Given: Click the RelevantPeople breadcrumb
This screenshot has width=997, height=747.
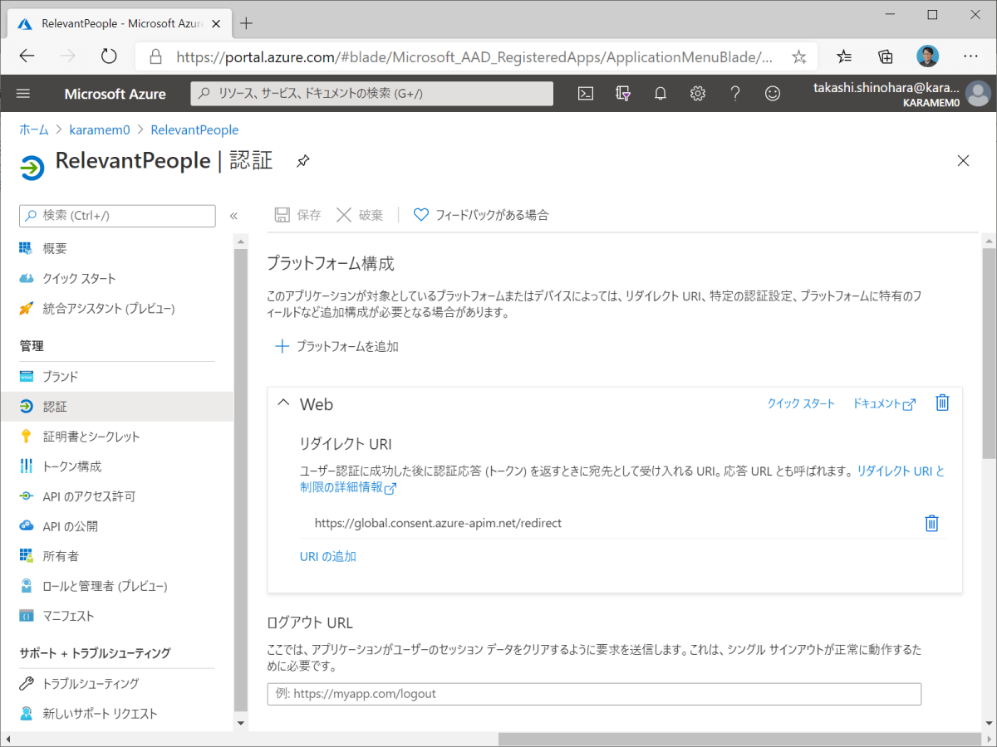Looking at the screenshot, I should point(194,129).
